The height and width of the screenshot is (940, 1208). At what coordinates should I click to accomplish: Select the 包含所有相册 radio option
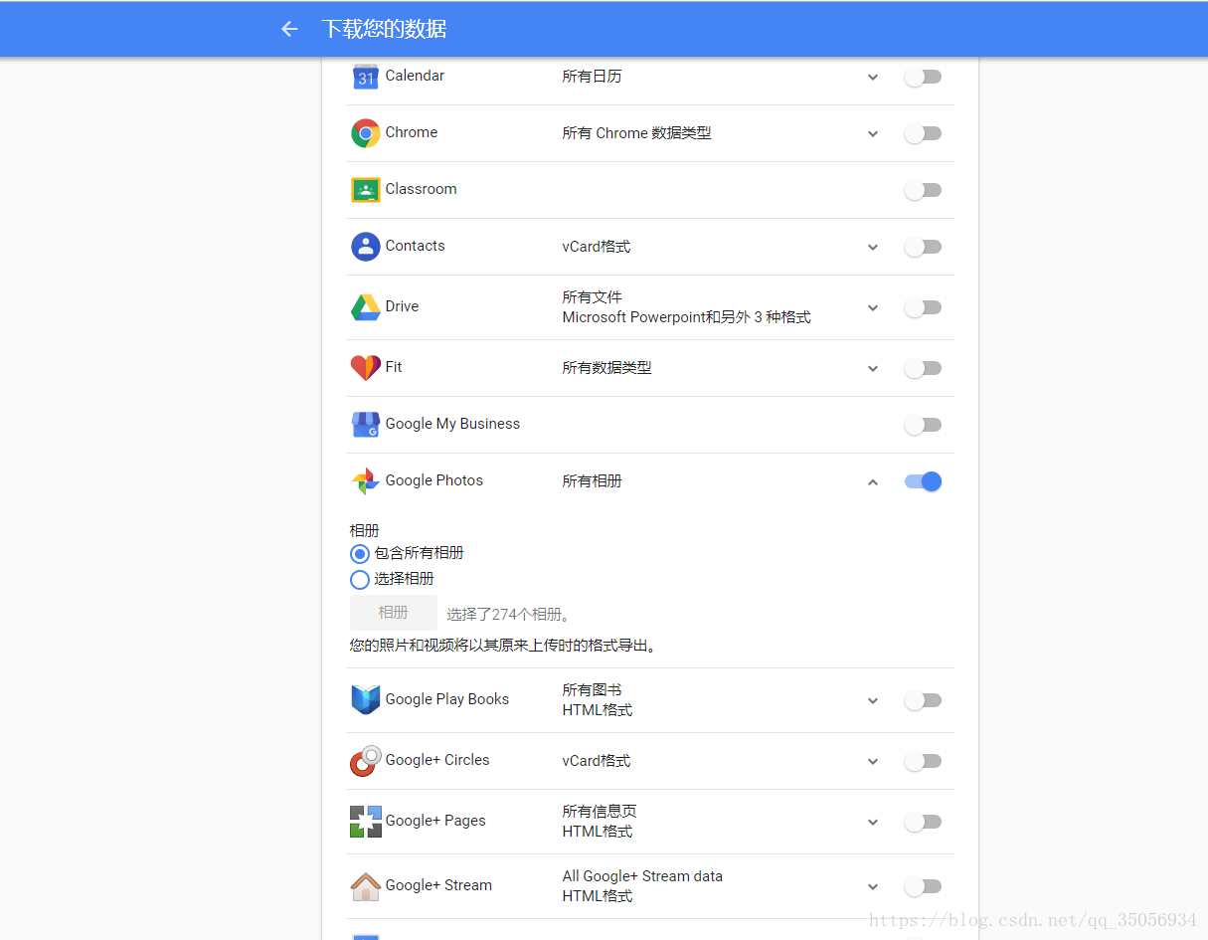[x=360, y=553]
